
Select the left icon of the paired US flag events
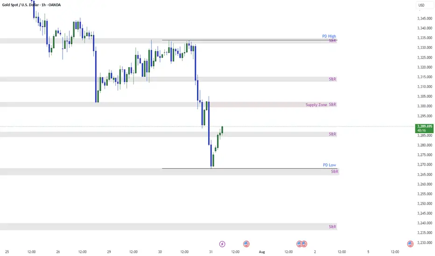(x=299, y=244)
